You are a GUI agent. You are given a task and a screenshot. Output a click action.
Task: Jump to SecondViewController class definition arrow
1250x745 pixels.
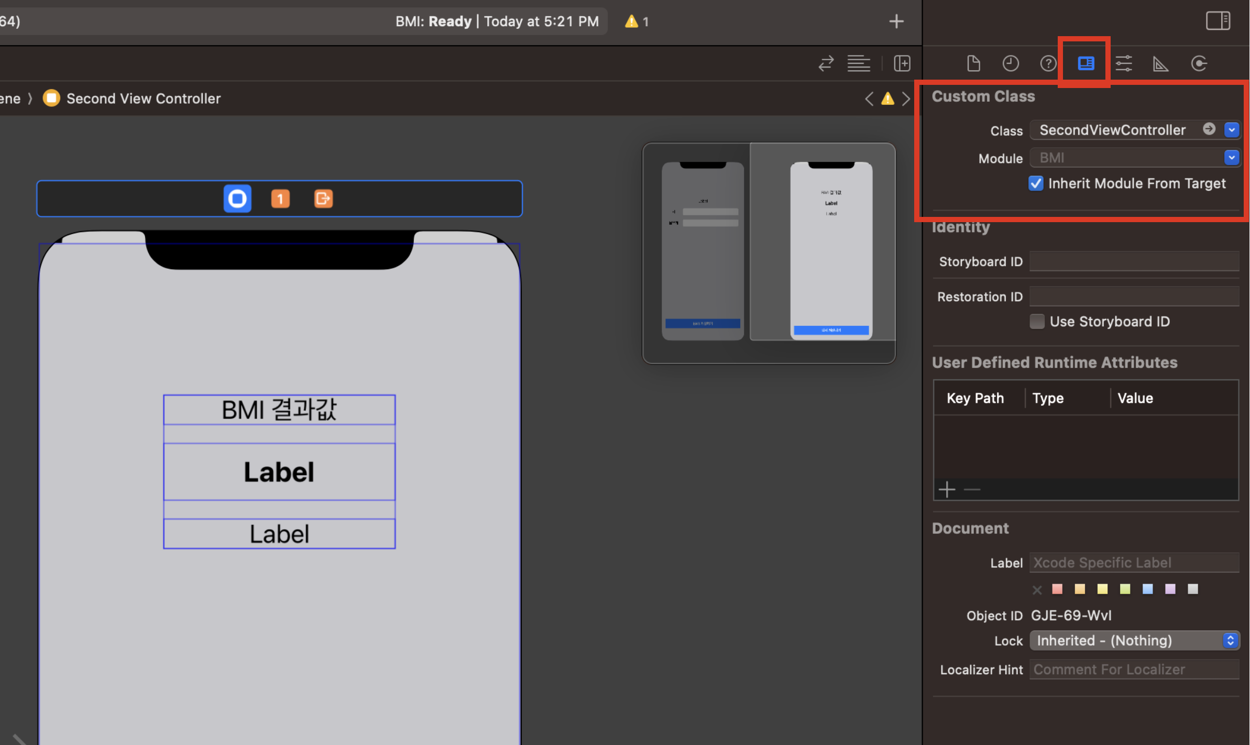pyautogui.click(x=1209, y=129)
